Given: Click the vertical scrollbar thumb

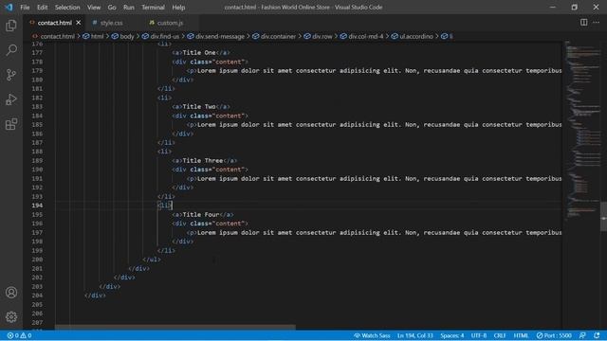Looking at the screenshot, I should tap(603, 217).
